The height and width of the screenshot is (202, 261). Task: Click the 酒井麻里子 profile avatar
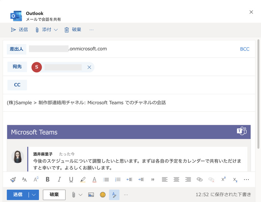(x=18, y=157)
